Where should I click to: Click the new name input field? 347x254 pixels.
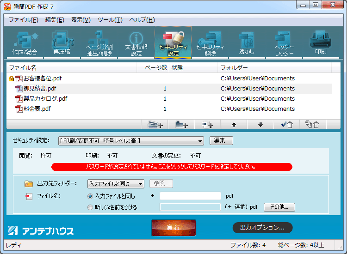[190, 207]
